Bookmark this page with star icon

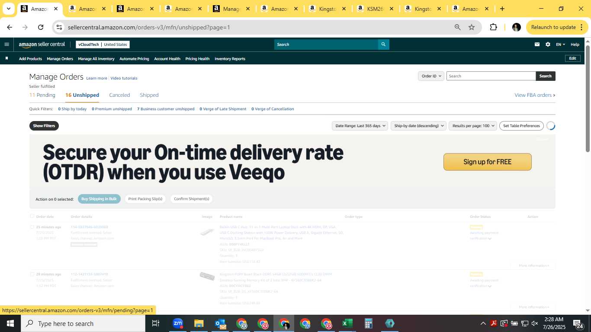pos(472,27)
